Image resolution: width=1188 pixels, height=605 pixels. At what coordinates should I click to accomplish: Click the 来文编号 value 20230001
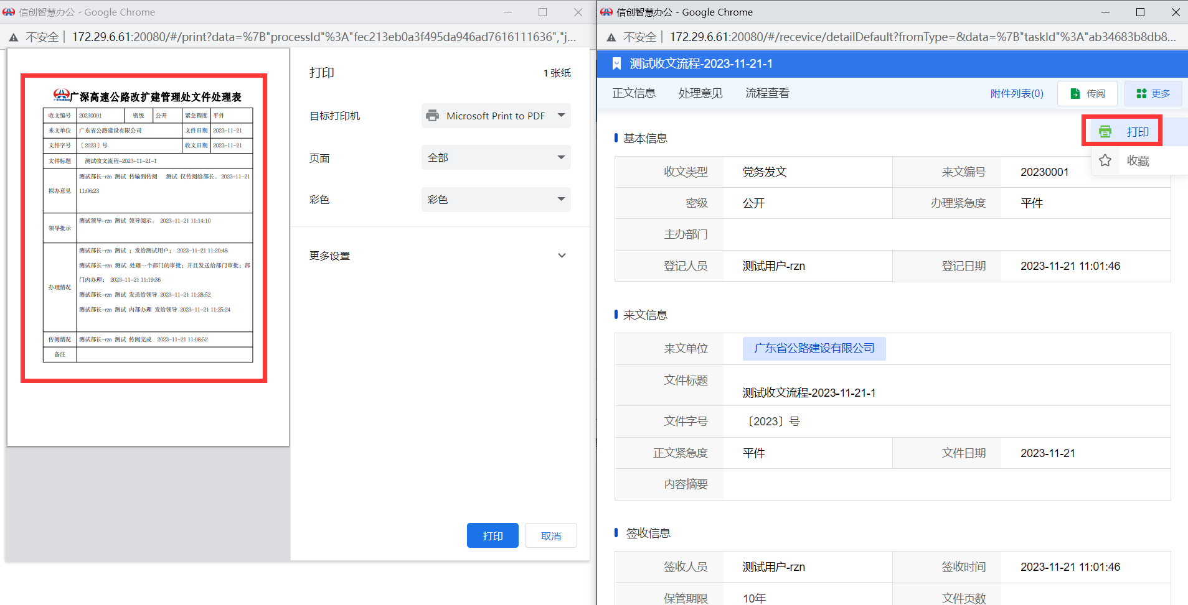(x=1045, y=172)
